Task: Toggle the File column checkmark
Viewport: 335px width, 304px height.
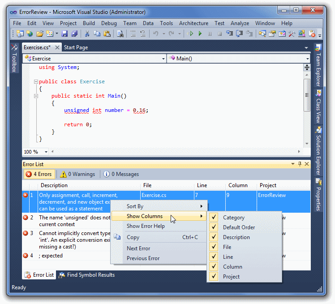Action: pos(214,247)
